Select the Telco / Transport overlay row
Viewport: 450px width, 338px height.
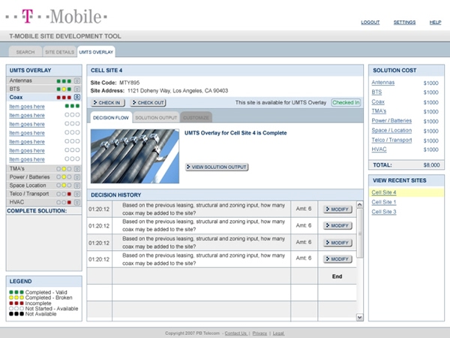pyautogui.click(x=44, y=194)
